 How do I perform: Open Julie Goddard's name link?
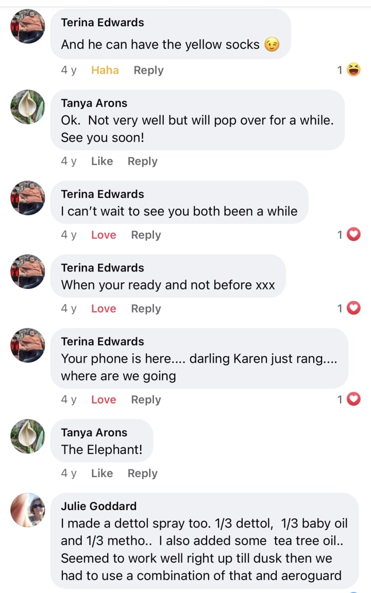(x=99, y=506)
